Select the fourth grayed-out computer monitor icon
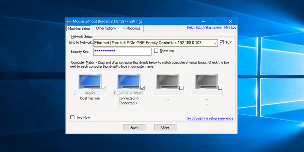 pos(206,81)
